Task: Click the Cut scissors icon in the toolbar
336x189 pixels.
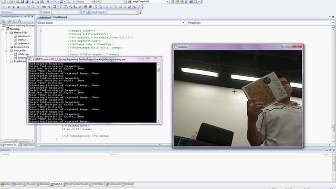Action: coord(33,2)
